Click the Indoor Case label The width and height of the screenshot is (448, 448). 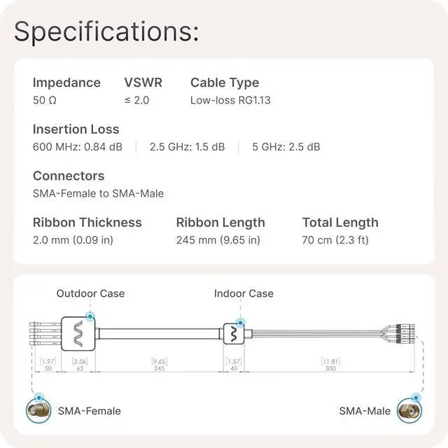(244, 293)
